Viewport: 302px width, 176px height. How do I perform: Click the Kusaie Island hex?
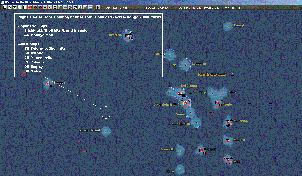(x=106, y=131)
